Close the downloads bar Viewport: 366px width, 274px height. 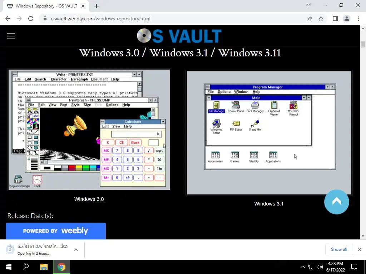(360, 249)
